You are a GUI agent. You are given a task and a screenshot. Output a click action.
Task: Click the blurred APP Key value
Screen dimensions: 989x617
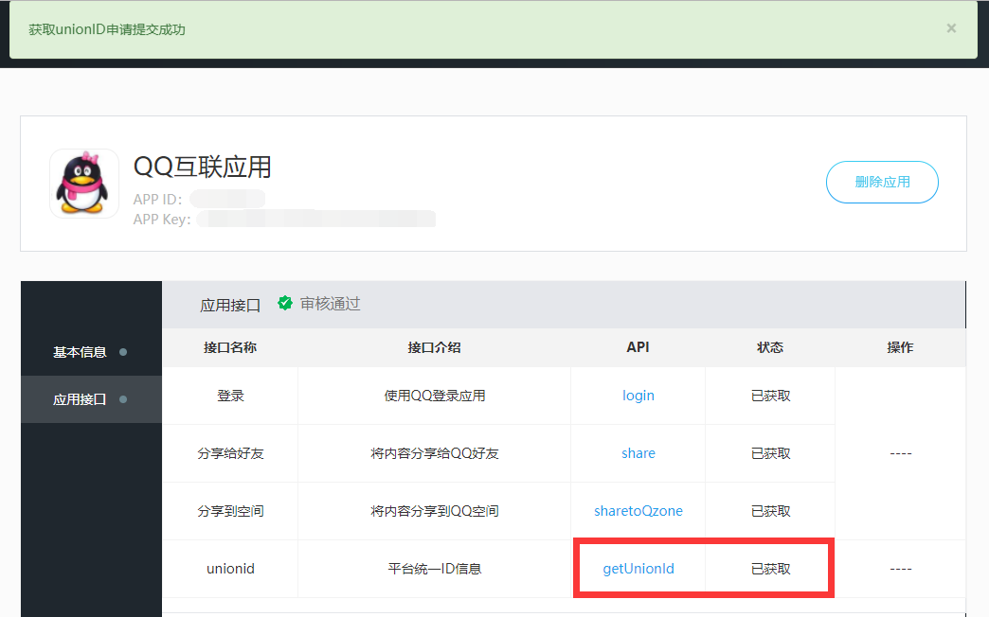tap(316, 220)
